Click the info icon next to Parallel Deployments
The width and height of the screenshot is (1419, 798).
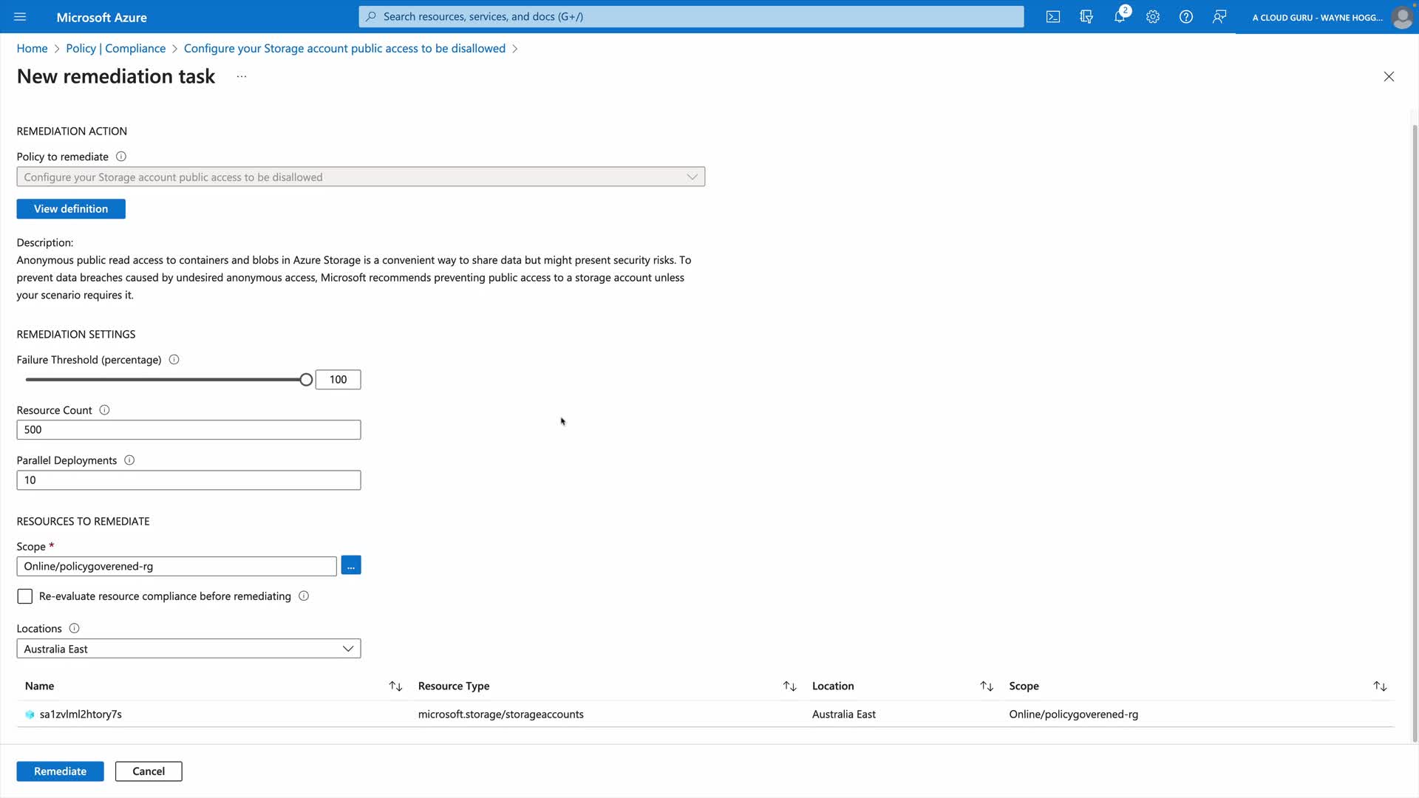click(x=129, y=460)
